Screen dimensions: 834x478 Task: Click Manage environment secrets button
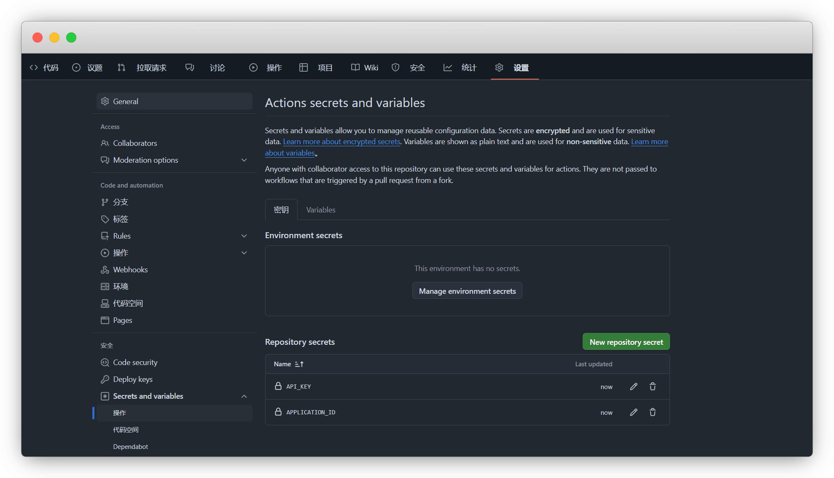click(467, 291)
